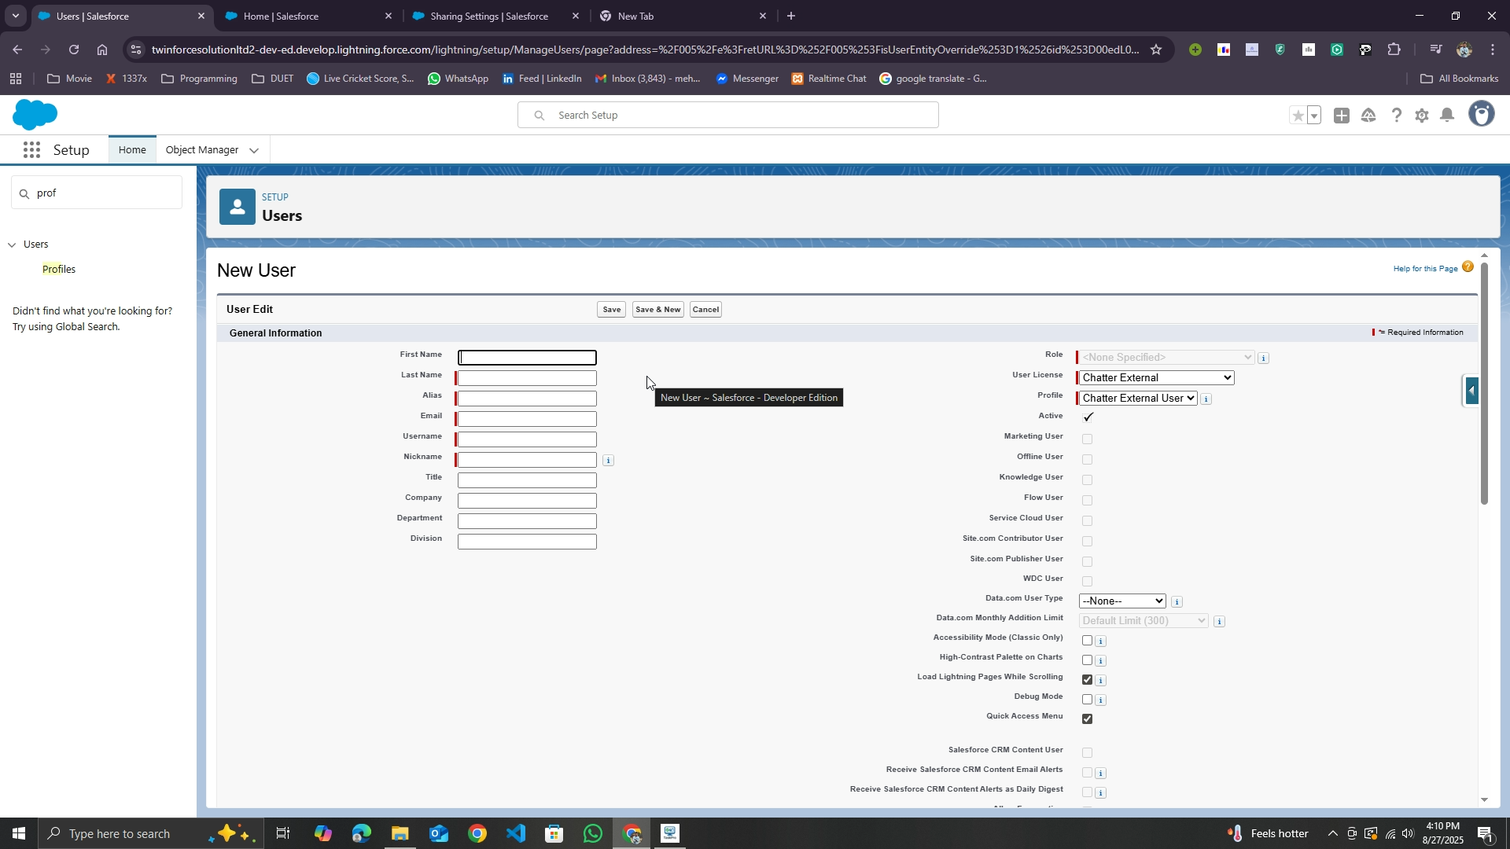Image resolution: width=1510 pixels, height=849 pixels.
Task: Click the info icon beside Nickname
Action: 608,461
